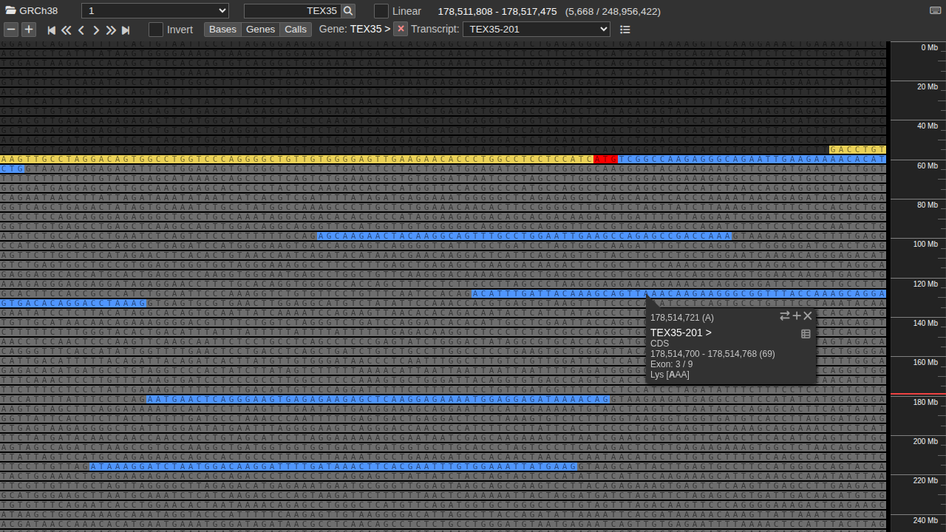
Task: Enable the Linear checkbox
Action: coord(381,11)
